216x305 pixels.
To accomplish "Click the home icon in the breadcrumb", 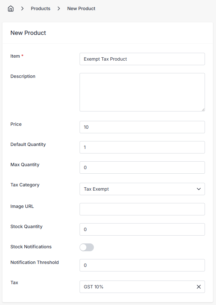I will [x=11, y=9].
